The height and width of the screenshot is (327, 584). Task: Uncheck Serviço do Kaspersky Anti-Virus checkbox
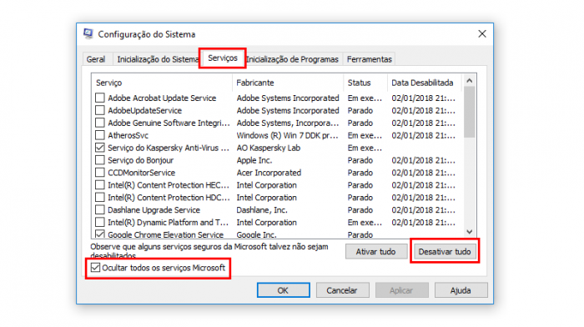point(100,148)
